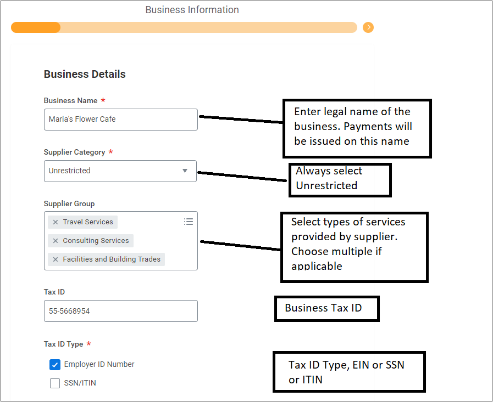Click the Facilities and Building Trades chip
The width and height of the screenshot is (493, 402).
pyautogui.click(x=112, y=259)
